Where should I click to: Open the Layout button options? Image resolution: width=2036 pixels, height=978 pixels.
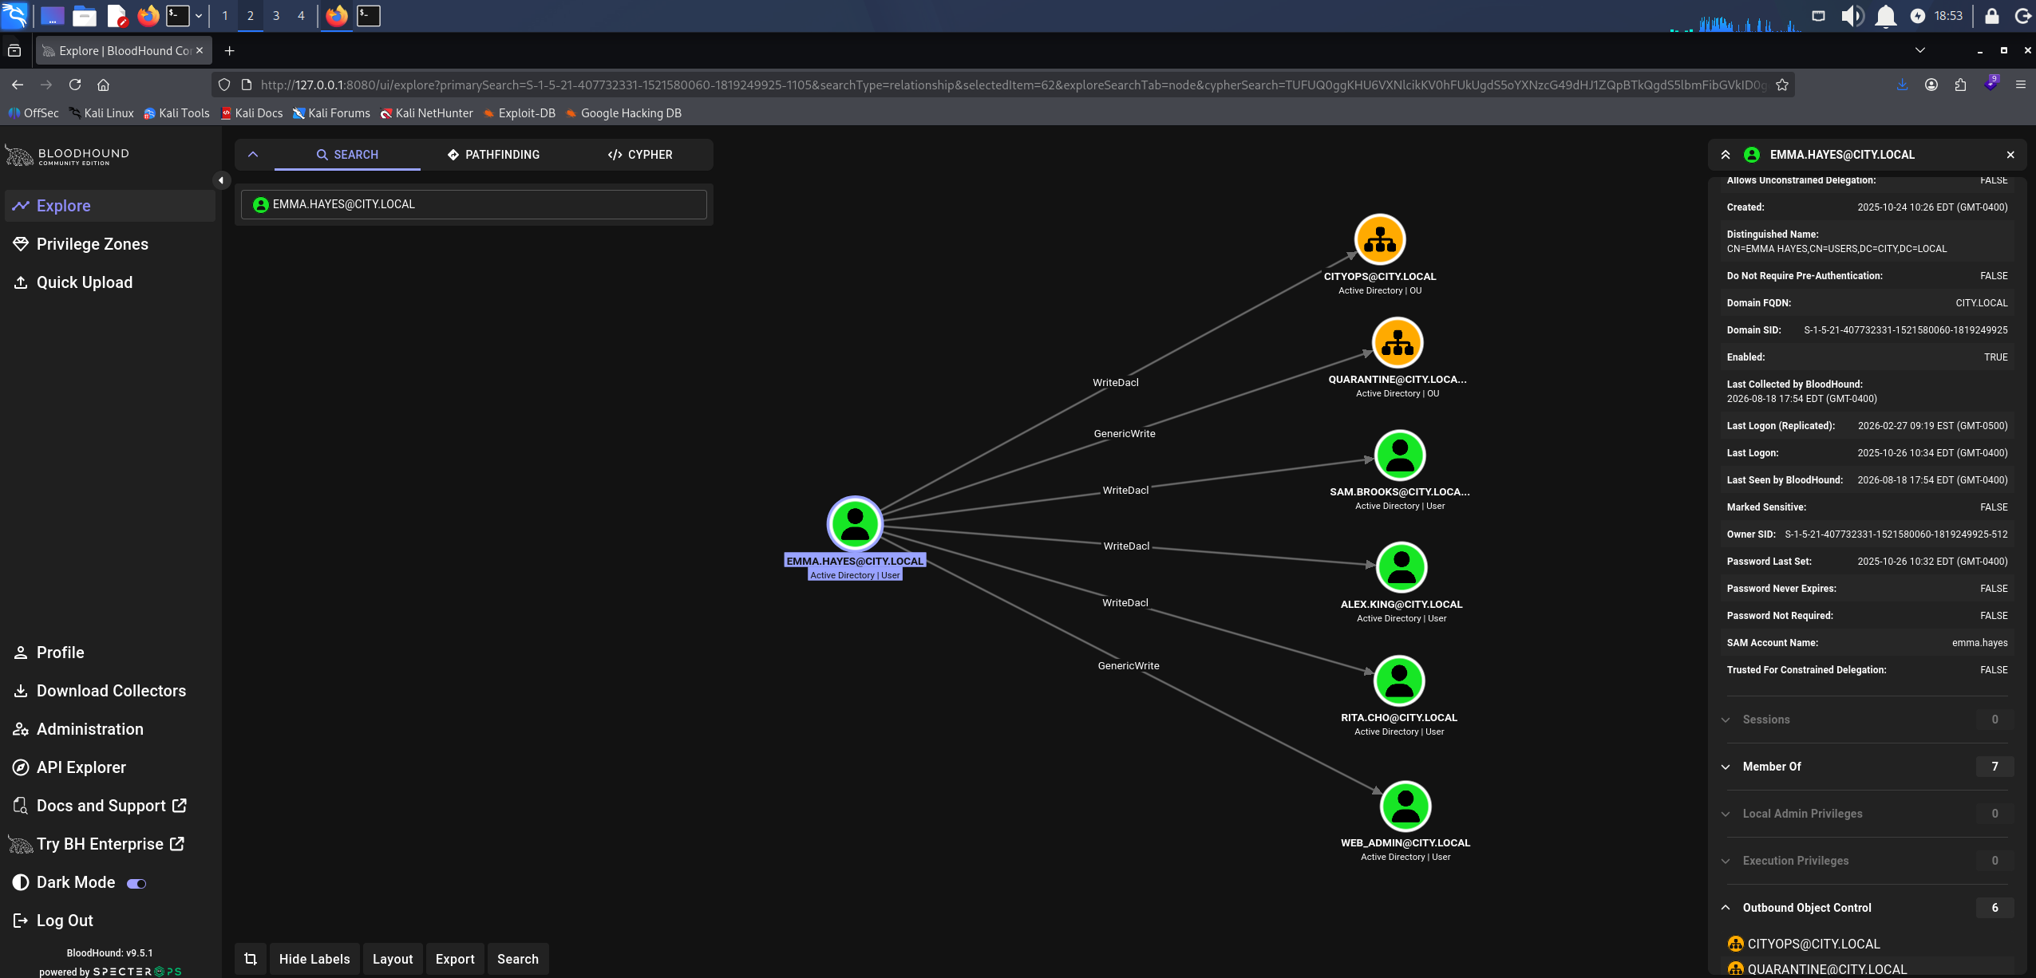(393, 959)
